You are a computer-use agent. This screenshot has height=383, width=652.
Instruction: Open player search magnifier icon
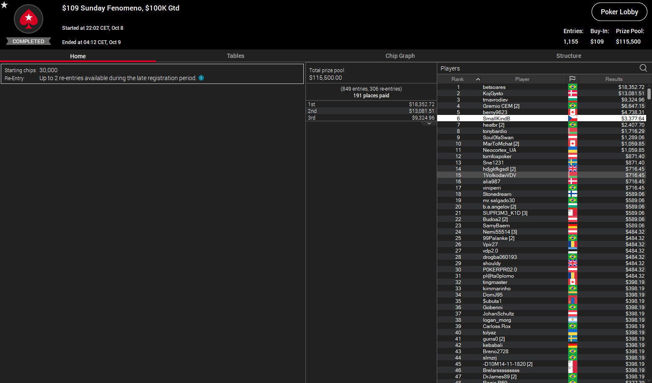pos(643,68)
